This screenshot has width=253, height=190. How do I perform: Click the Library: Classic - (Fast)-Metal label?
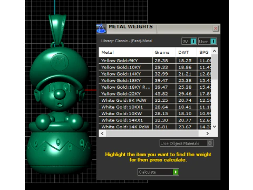(127, 41)
